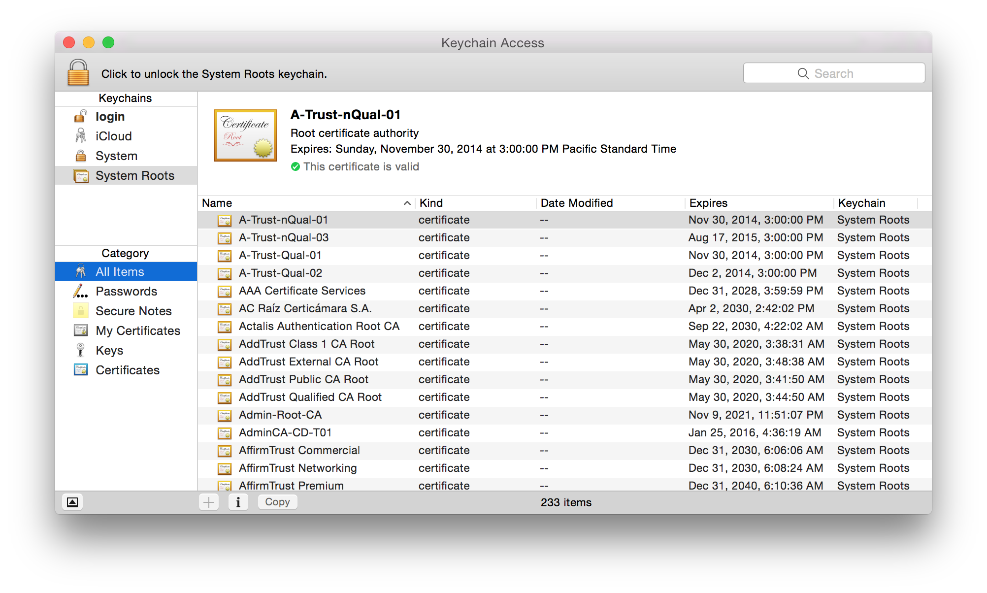Show the All Items category
The image size is (987, 593).
(126, 271)
